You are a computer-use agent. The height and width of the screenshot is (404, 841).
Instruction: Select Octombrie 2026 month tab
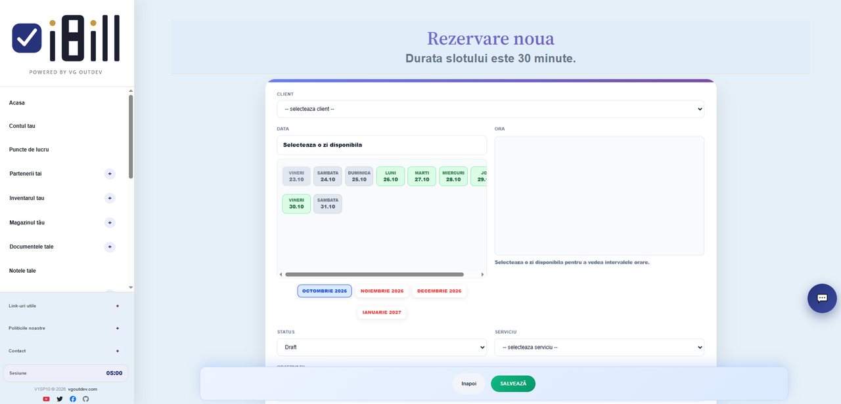(x=325, y=291)
